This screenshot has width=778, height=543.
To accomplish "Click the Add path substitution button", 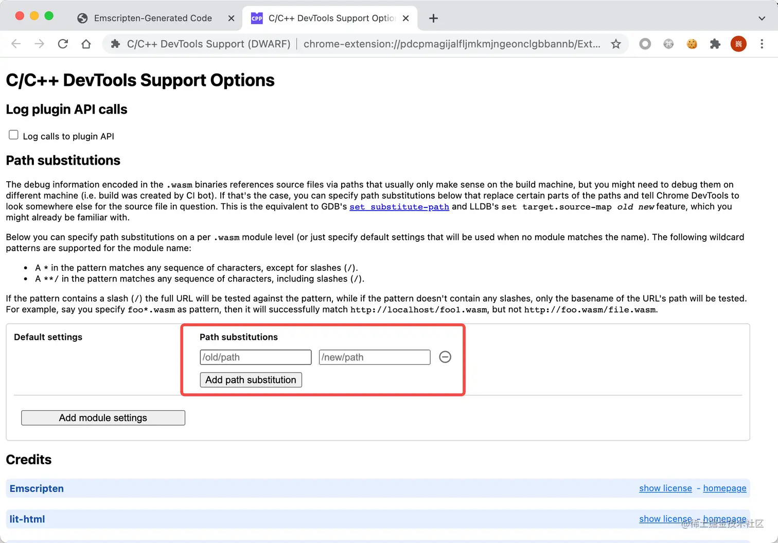I will (x=251, y=380).
